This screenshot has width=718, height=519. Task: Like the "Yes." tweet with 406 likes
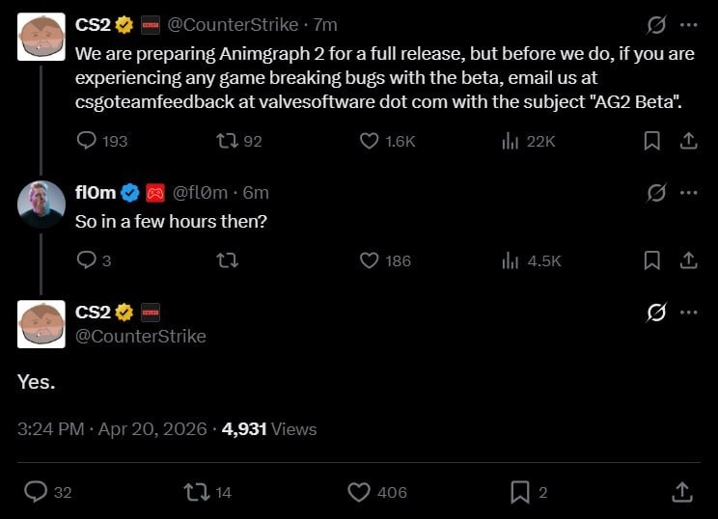click(x=359, y=492)
